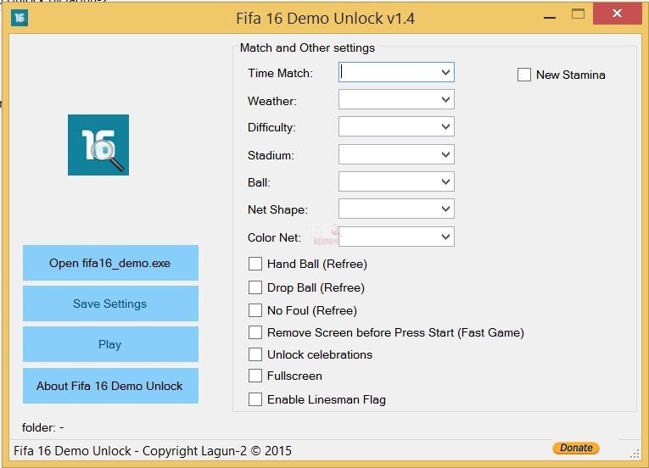649x468 pixels.
Task: Tick the Unlock celebrations checkbox
Action: click(x=255, y=354)
